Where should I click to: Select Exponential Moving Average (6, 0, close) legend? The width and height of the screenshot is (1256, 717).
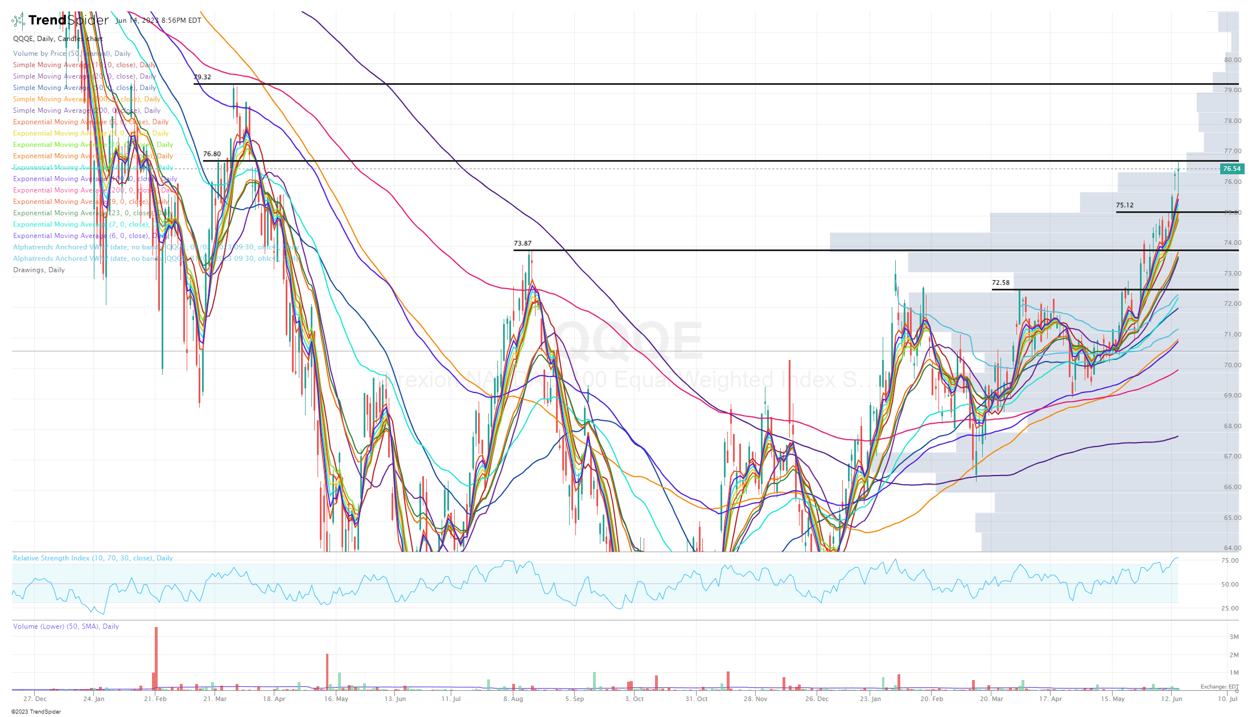click(x=90, y=236)
